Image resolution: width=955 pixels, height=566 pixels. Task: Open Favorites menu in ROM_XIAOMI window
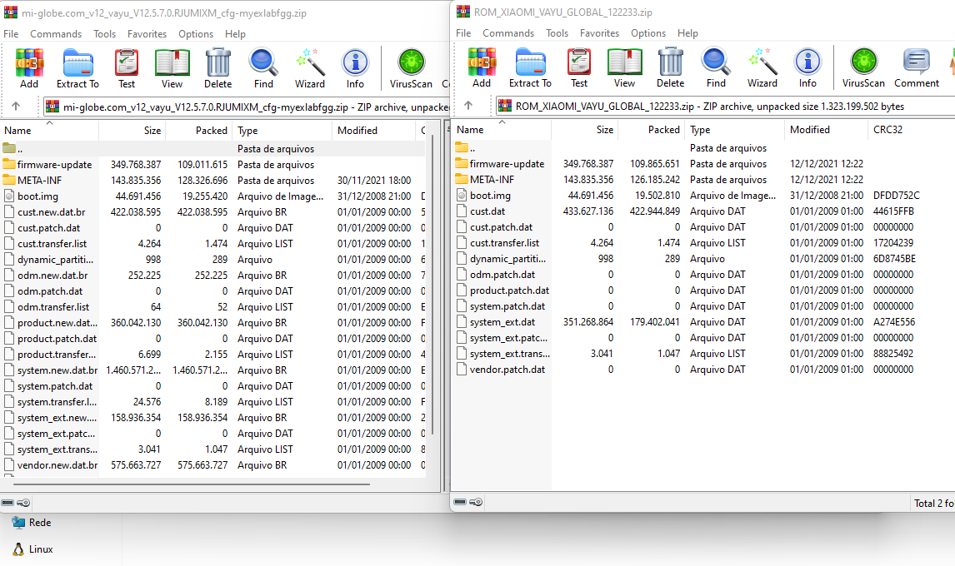click(x=599, y=32)
